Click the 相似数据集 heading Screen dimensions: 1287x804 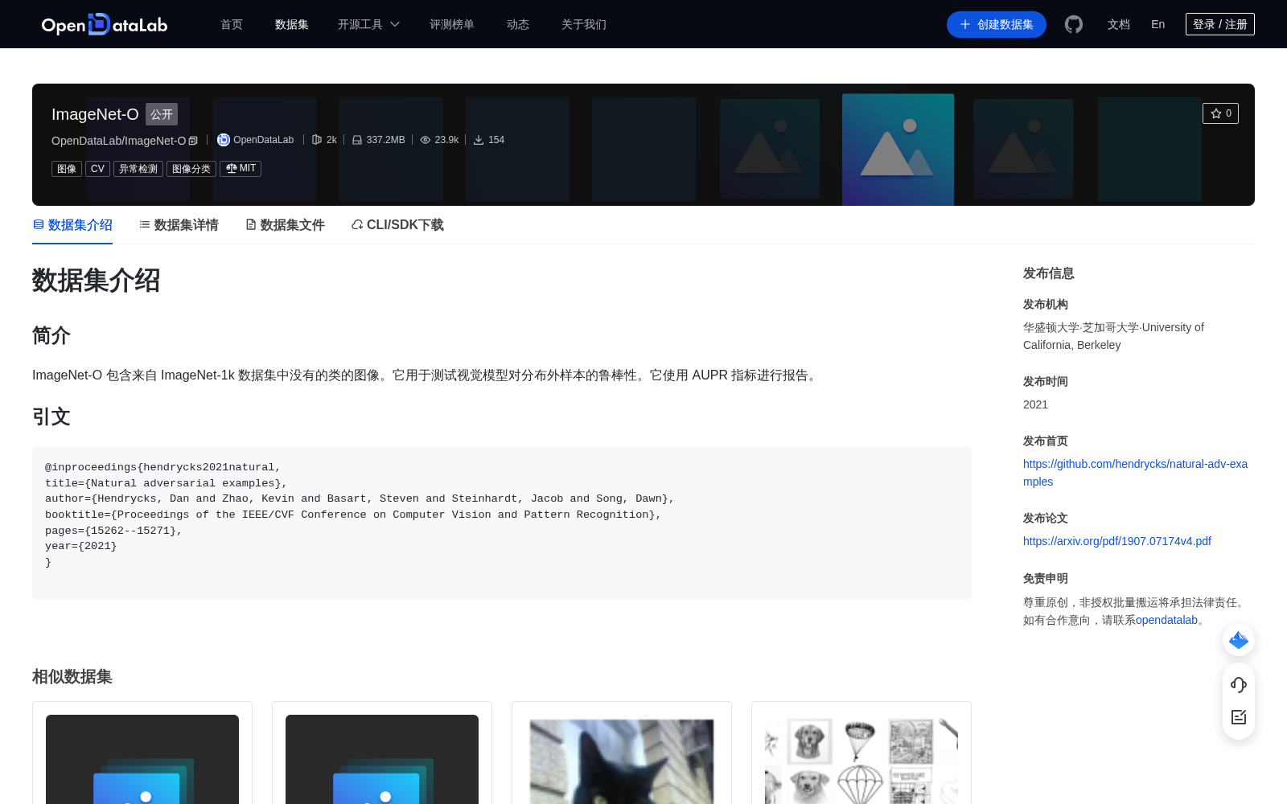point(72,677)
